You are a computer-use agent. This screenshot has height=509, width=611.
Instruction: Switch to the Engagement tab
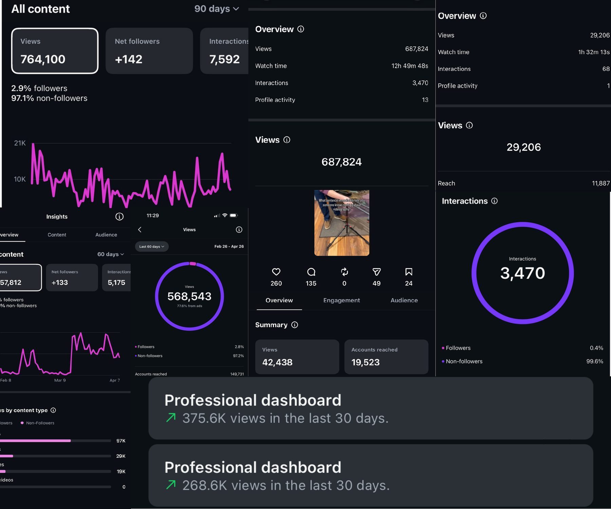click(341, 300)
